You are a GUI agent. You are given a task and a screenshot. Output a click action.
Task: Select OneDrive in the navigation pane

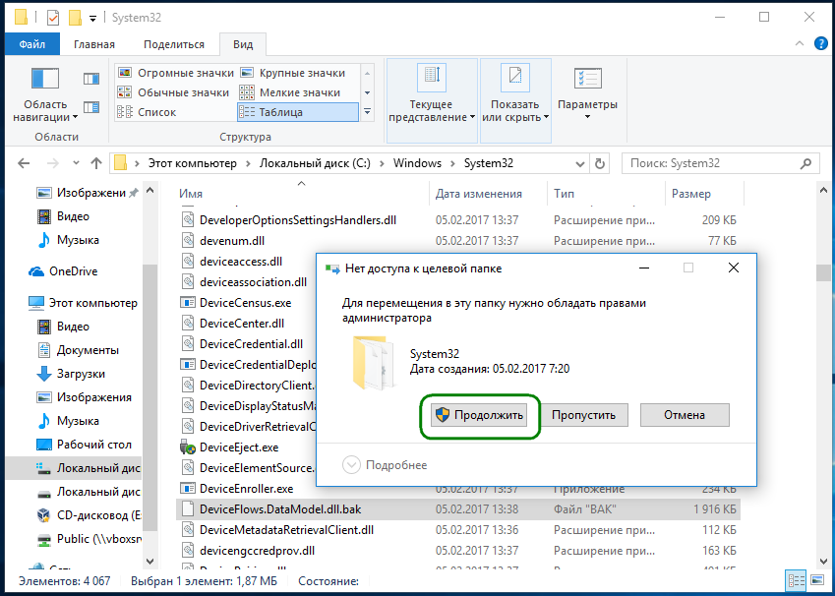pyautogui.click(x=73, y=271)
